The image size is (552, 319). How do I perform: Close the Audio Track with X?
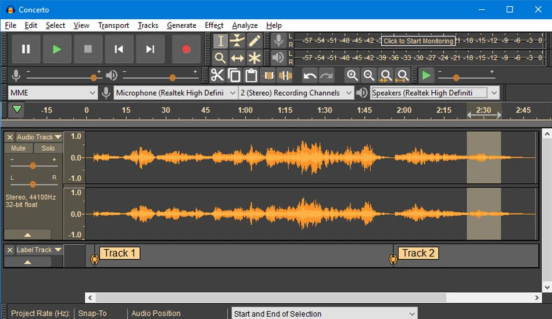pos(10,137)
